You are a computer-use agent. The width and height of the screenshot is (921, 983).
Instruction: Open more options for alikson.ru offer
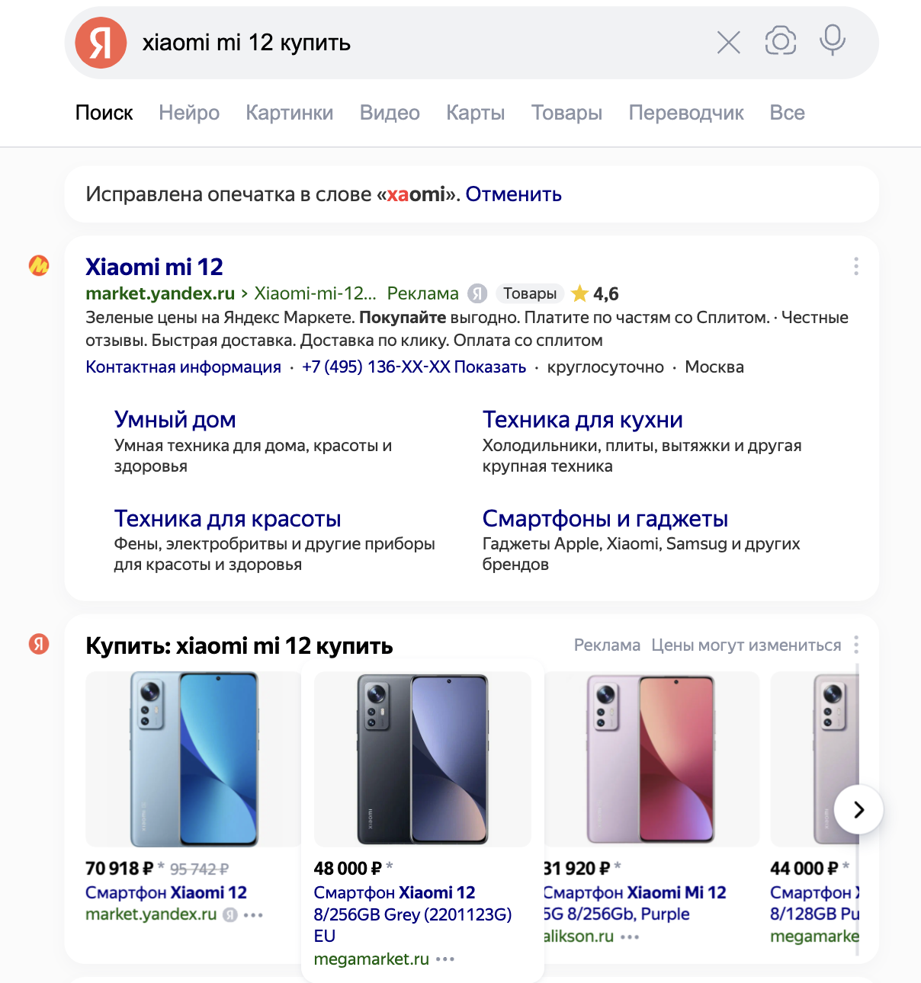(630, 937)
